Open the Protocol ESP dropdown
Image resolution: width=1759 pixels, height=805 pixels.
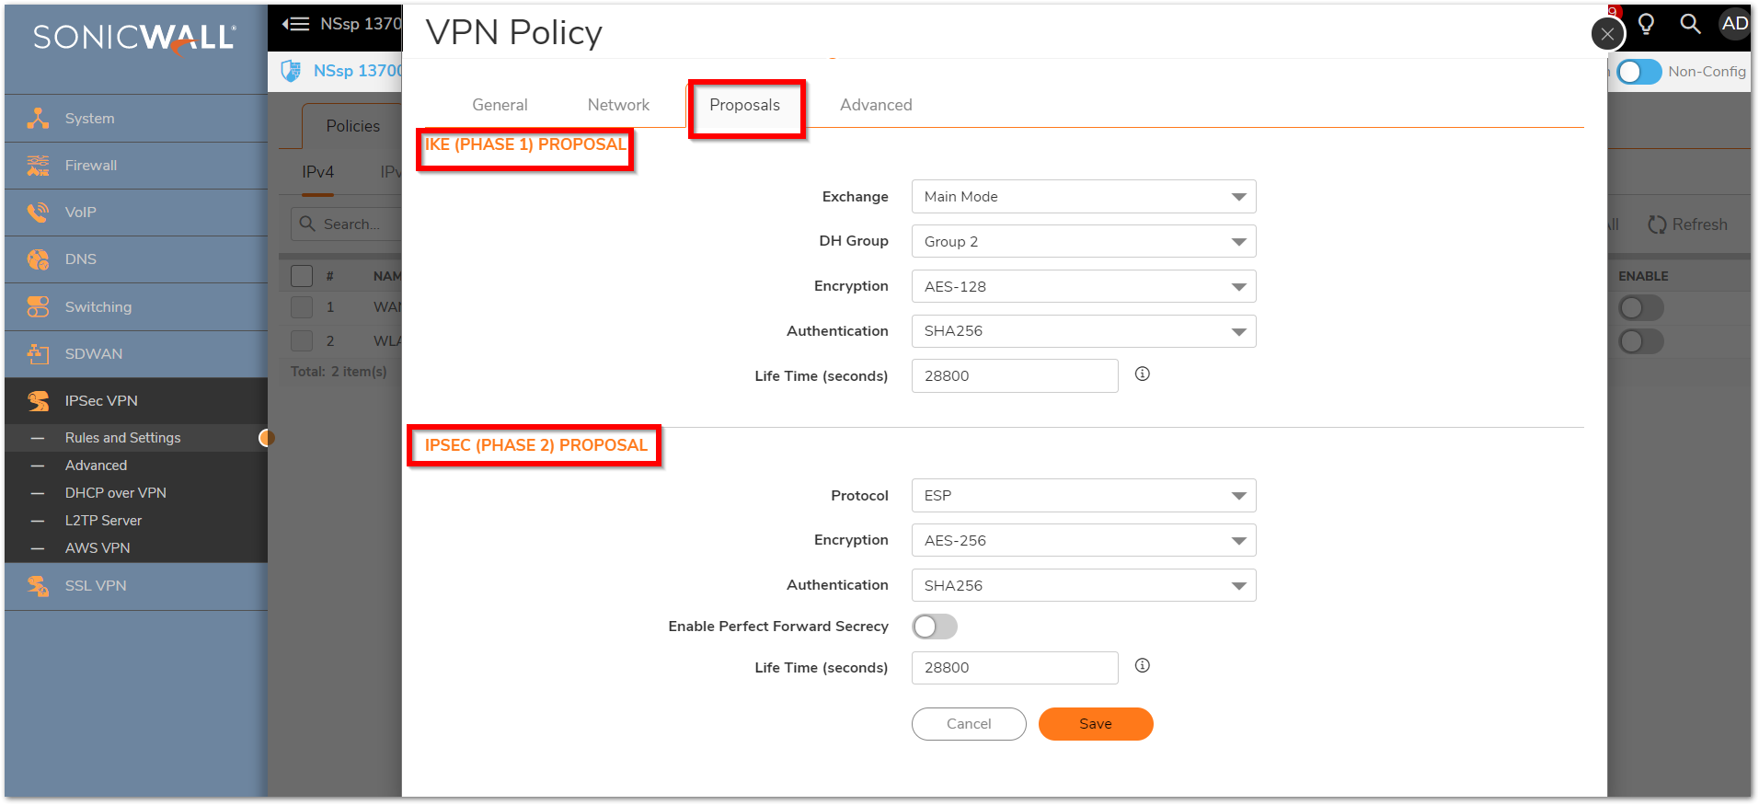[x=1083, y=496]
